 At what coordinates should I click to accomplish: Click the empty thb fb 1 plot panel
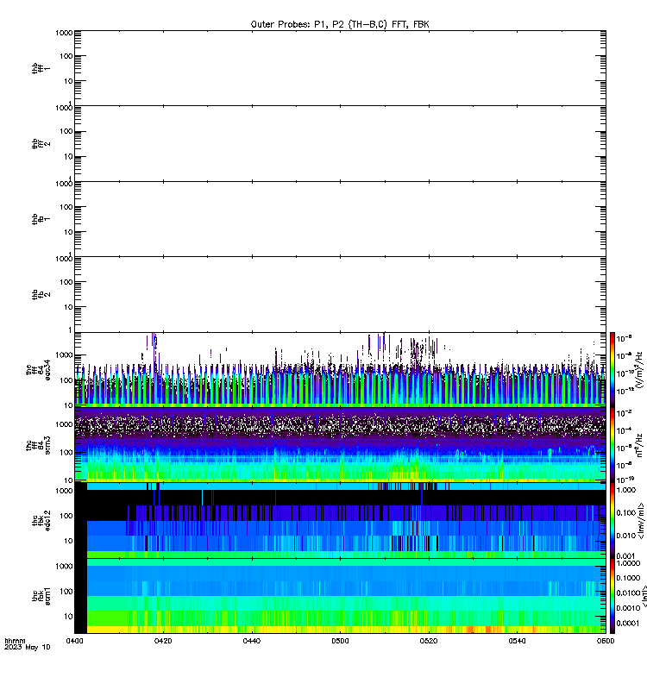click(340, 219)
